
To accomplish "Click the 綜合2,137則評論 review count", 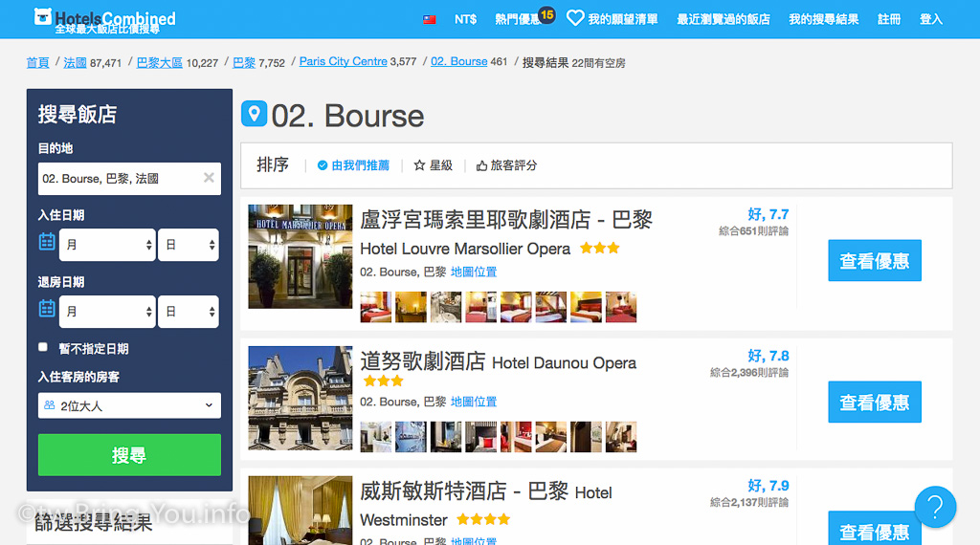I will (x=749, y=503).
